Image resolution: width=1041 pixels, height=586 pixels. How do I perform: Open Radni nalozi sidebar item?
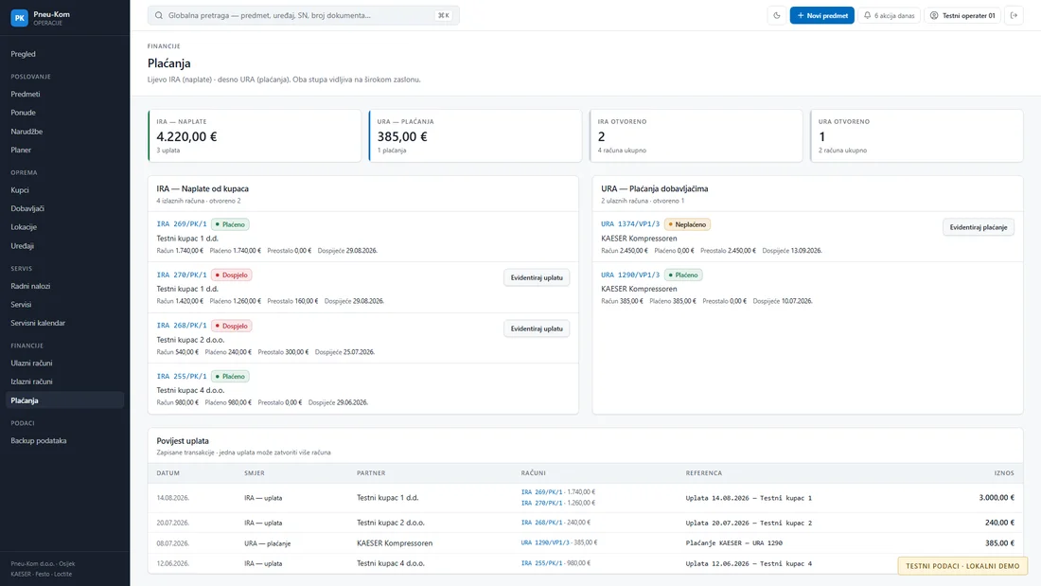click(30, 286)
